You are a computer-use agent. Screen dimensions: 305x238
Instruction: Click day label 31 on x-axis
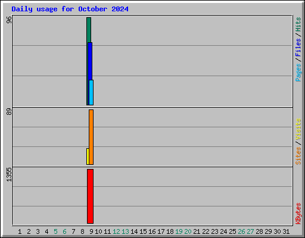click(286, 231)
